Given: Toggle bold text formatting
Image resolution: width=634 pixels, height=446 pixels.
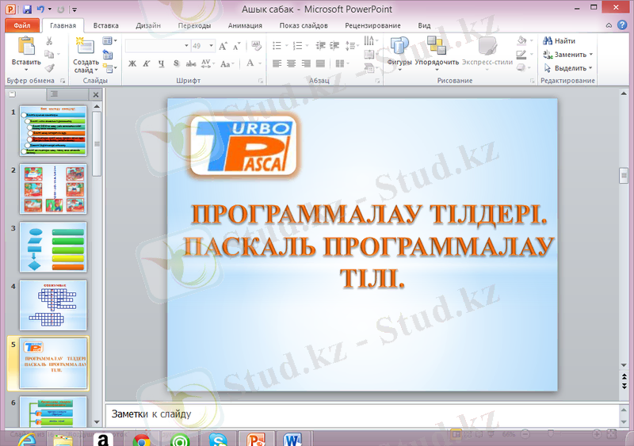Looking at the screenshot, I should point(132,63).
